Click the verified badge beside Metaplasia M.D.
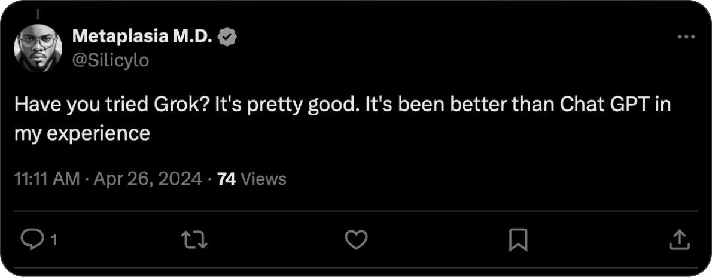This screenshot has width=712, height=277. click(227, 37)
